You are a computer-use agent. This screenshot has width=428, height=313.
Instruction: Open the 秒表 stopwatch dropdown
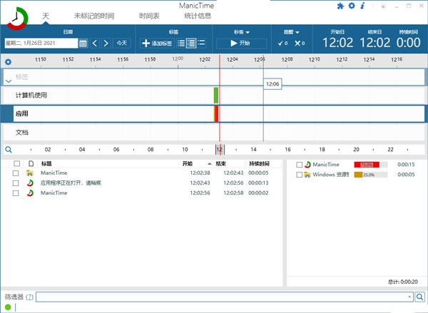[243, 32]
